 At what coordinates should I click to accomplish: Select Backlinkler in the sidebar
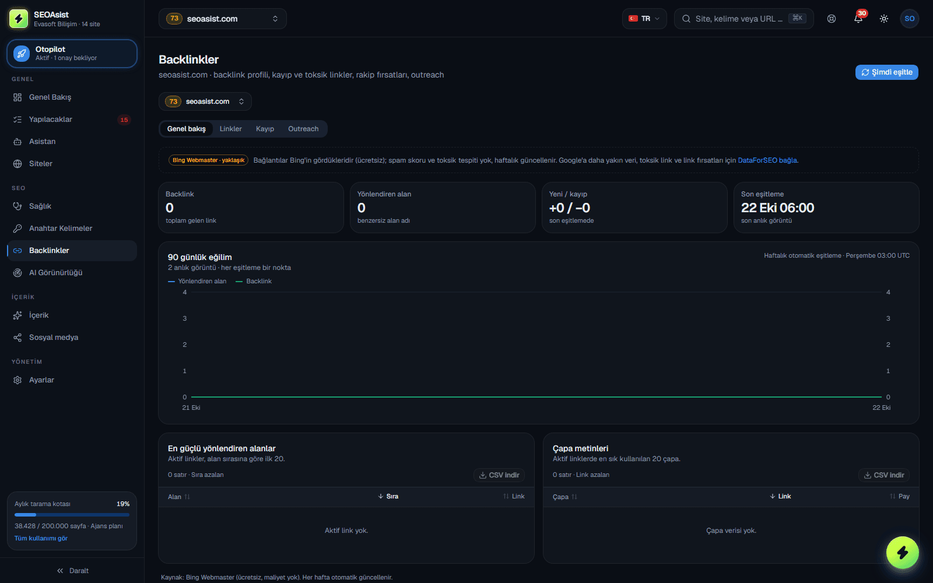click(72, 251)
